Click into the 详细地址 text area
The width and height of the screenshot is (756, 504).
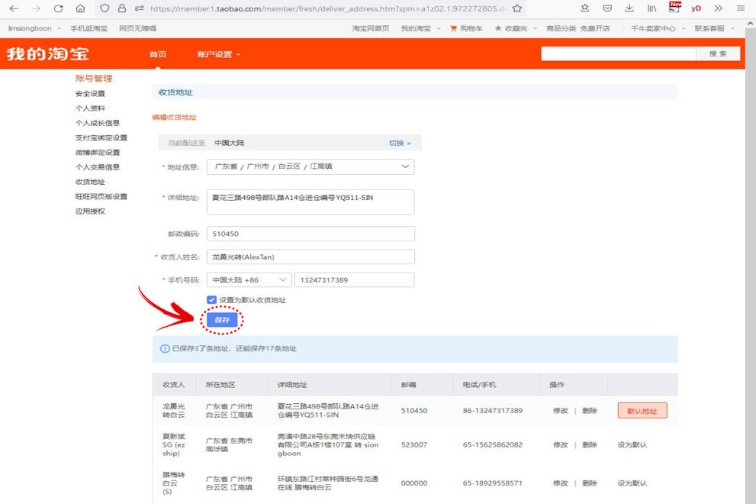[310, 202]
